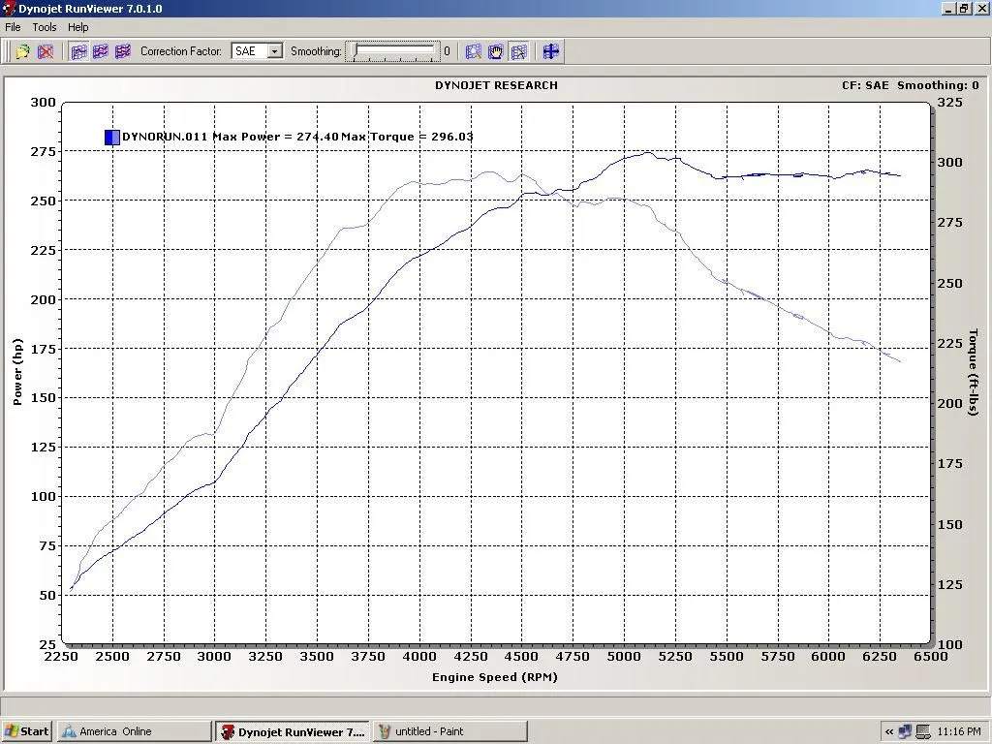The image size is (992, 744).
Task: Select the second graph overlay icon
Action: [101, 51]
